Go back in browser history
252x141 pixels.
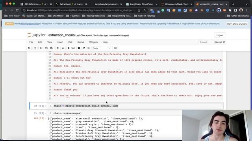click(x=6, y=10)
